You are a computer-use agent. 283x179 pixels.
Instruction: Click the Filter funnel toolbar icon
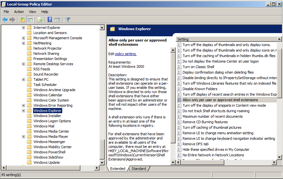(67, 19)
